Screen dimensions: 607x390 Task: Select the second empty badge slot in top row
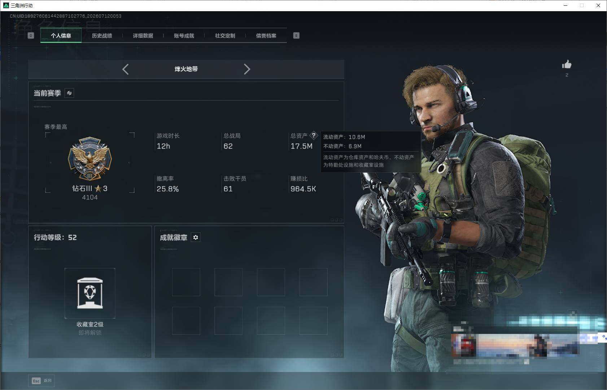228,282
